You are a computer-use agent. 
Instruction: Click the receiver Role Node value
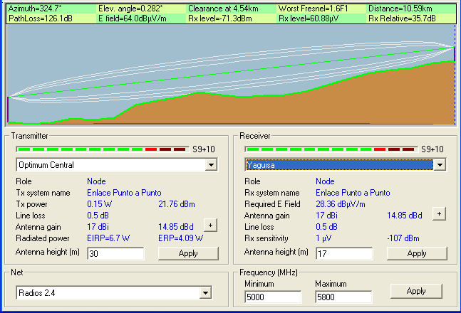[x=325, y=181]
